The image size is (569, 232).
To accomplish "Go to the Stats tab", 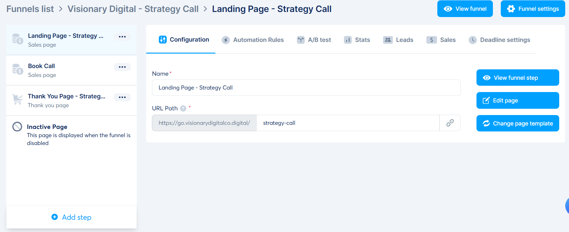I will tap(357, 40).
